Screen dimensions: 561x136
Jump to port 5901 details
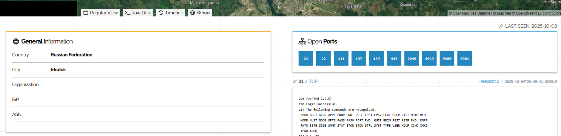pyautogui.click(x=464, y=58)
